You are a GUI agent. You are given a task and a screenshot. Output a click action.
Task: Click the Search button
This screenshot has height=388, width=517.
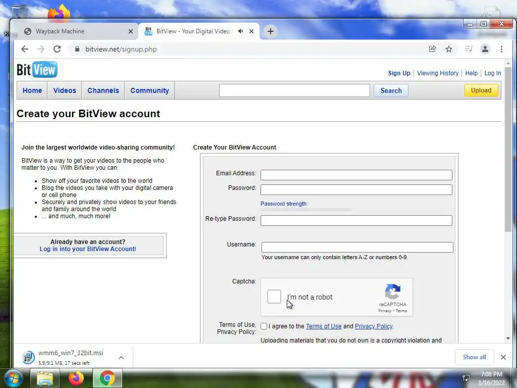tap(391, 90)
